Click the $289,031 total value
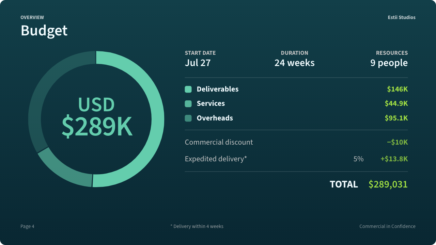This screenshot has width=436, height=245. click(x=388, y=184)
